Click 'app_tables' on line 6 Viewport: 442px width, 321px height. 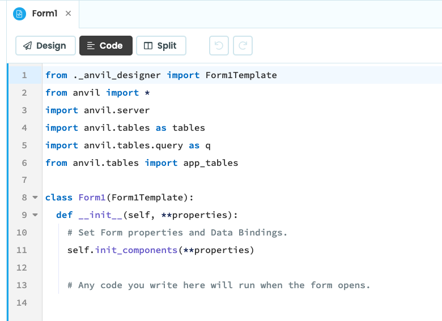click(x=211, y=163)
